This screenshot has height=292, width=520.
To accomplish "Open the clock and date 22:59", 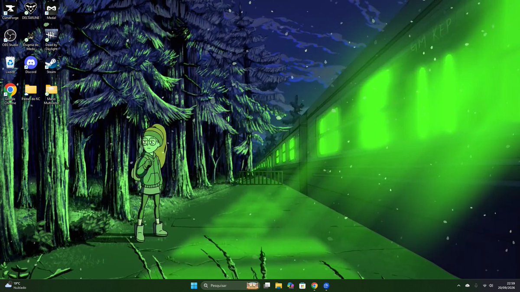I will 507,286.
